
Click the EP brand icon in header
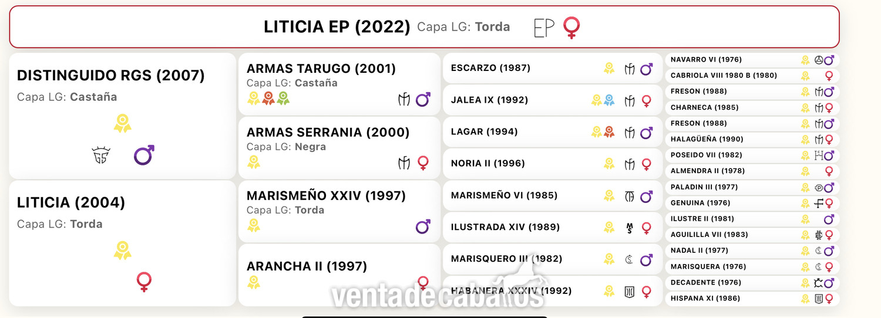click(x=543, y=28)
